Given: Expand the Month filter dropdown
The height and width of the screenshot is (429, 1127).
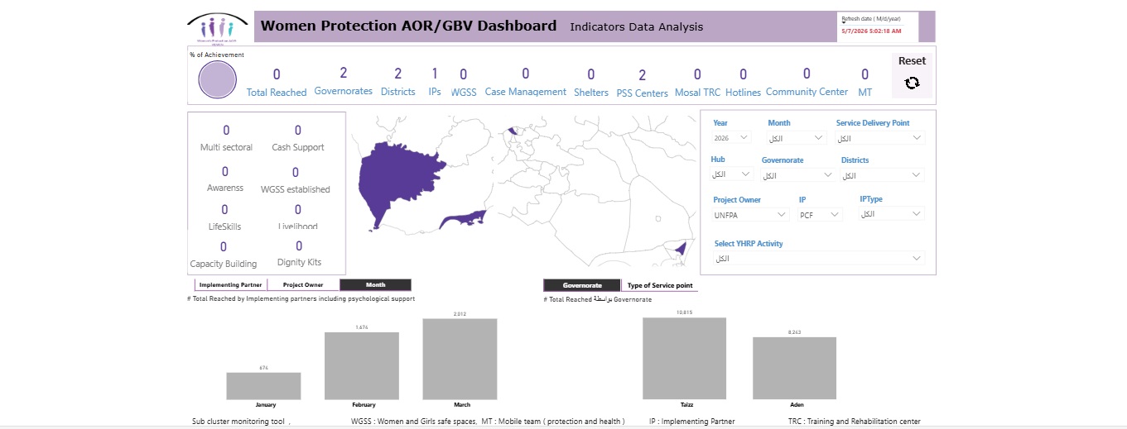Looking at the screenshot, I should pyautogui.click(x=797, y=138).
